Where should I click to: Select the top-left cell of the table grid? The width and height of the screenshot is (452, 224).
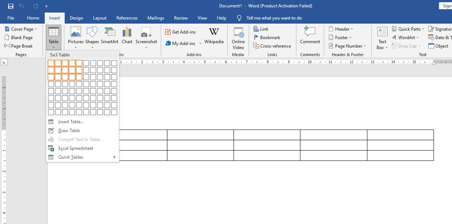click(x=51, y=63)
